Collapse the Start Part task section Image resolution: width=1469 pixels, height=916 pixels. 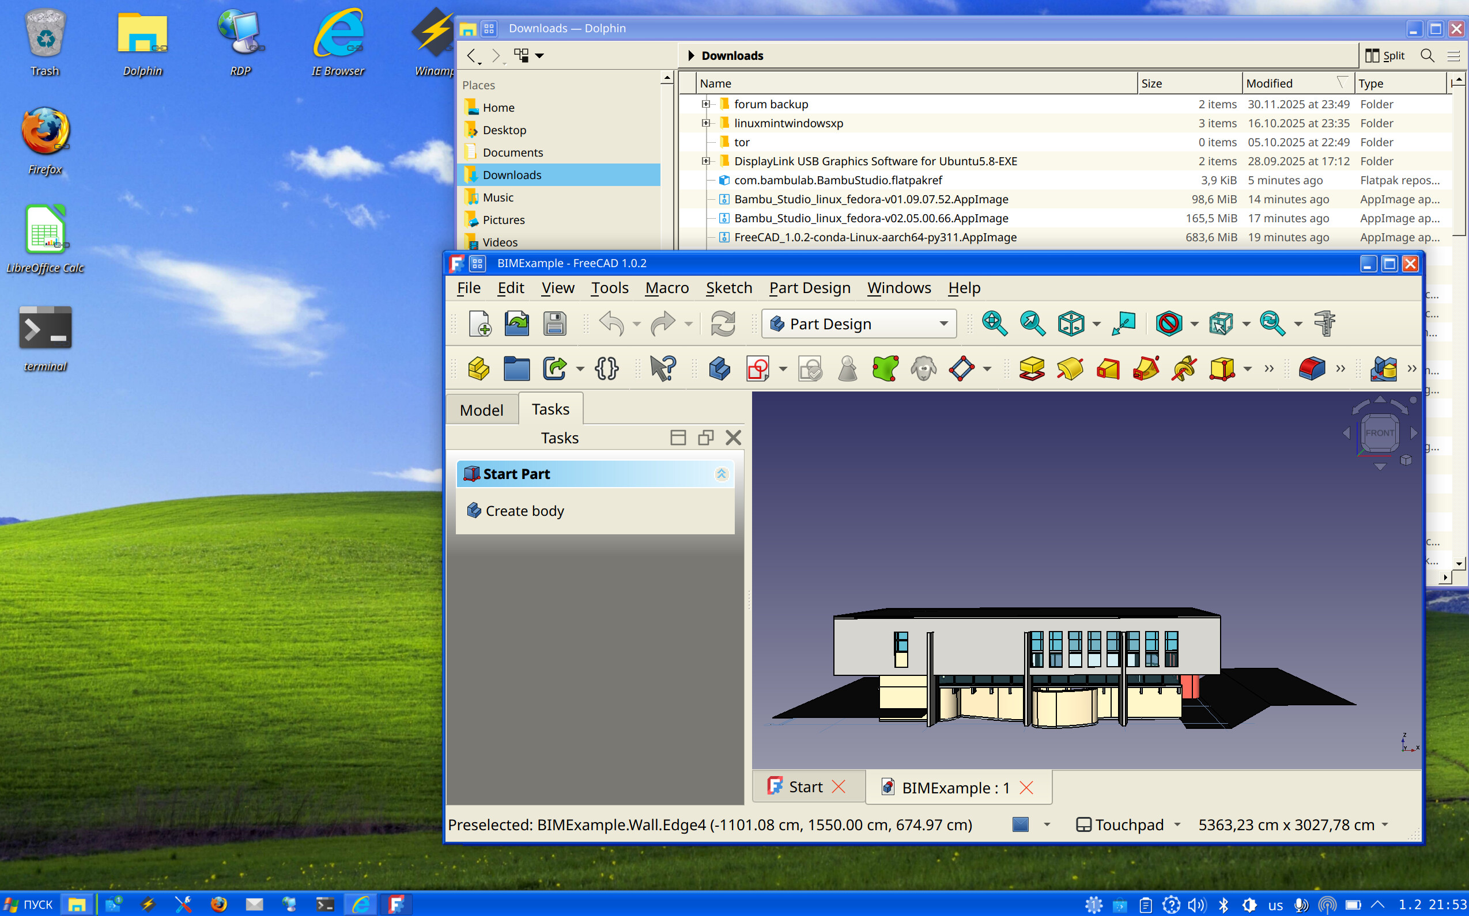click(721, 474)
